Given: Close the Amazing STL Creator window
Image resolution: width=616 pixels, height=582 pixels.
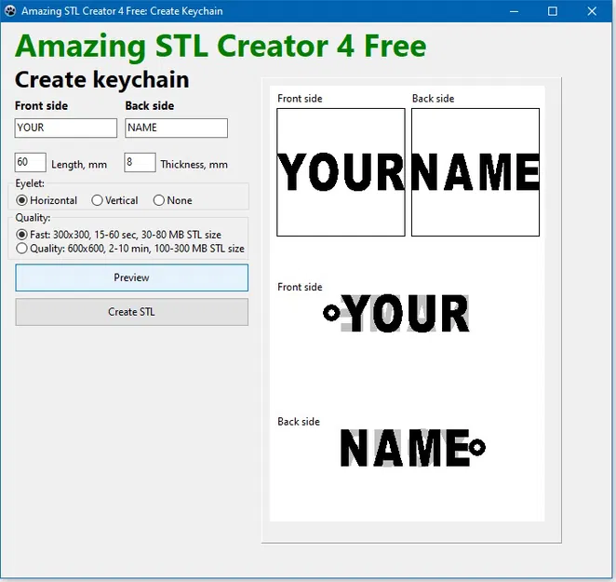Looking at the screenshot, I should [592, 11].
